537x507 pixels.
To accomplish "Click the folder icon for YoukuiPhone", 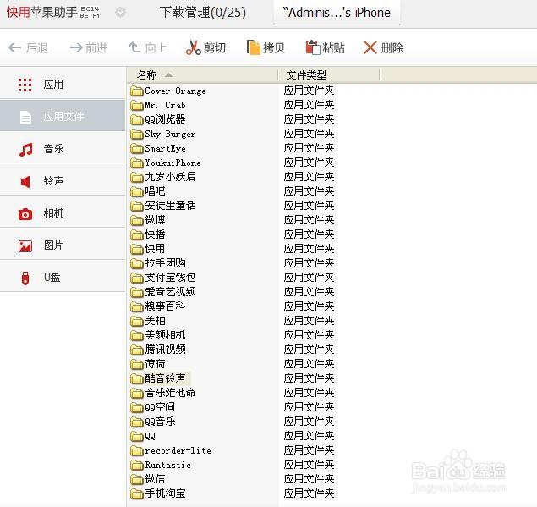I will [x=137, y=163].
